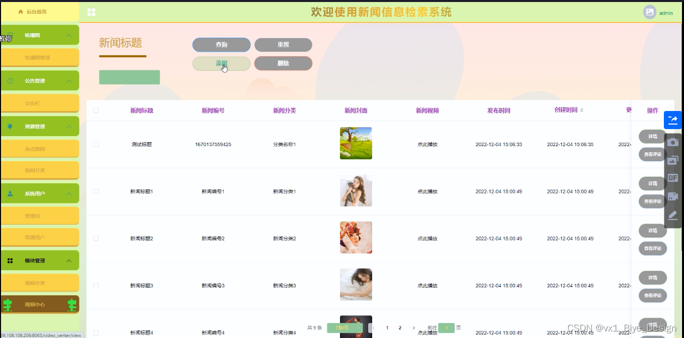Viewport: 684px width, 338px height.
Task: Click the go-to-page number input
Action: click(446, 328)
